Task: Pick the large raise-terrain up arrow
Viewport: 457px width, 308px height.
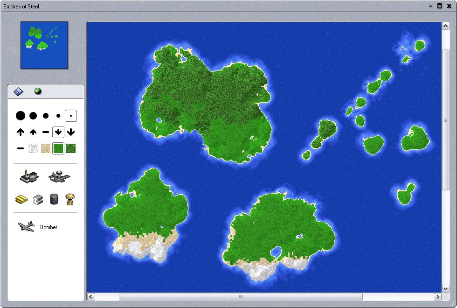Action: [21, 132]
